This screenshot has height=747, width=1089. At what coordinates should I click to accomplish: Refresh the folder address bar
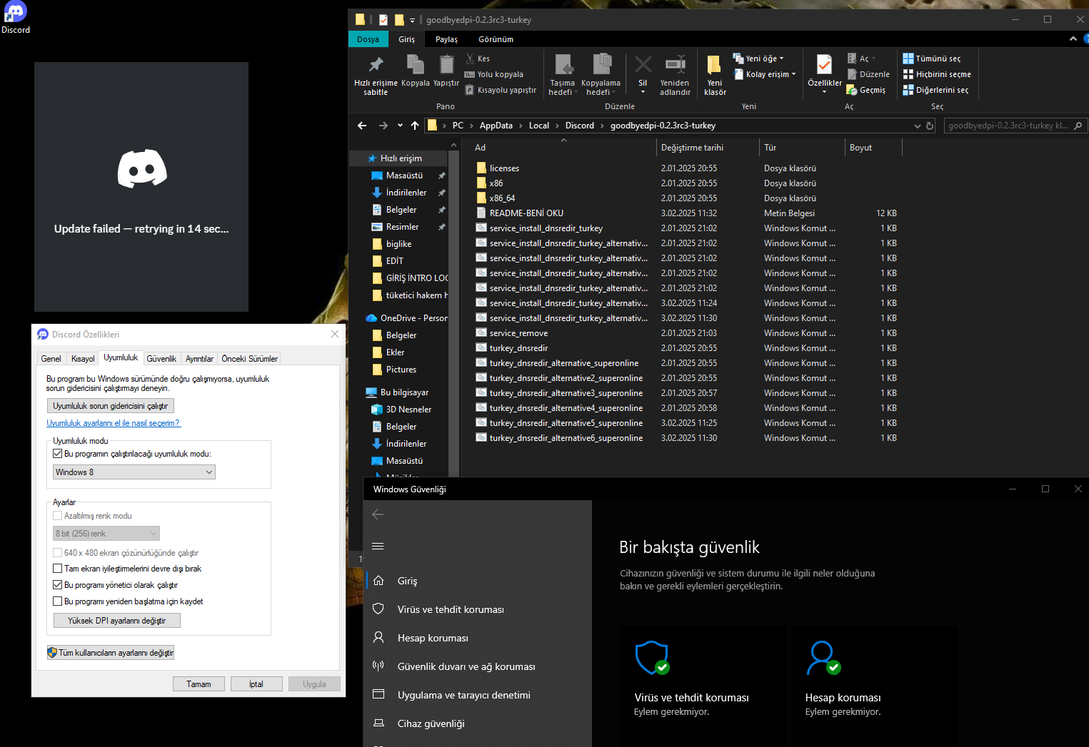click(x=930, y=126)
